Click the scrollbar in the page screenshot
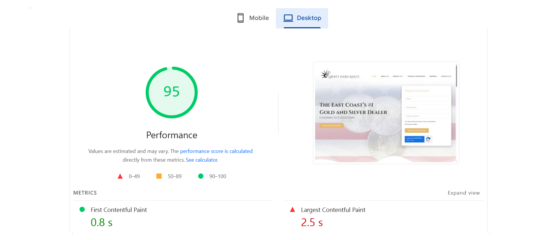The width and height of the screenshot is (551, 240). pos(456,76)
